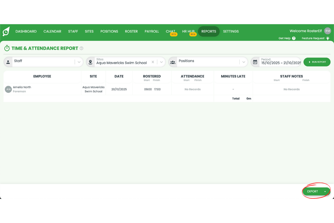This screenshot has height=223, width=334.
Task: Click the person icon in the Staff filter
Action: tap(8, 62)
